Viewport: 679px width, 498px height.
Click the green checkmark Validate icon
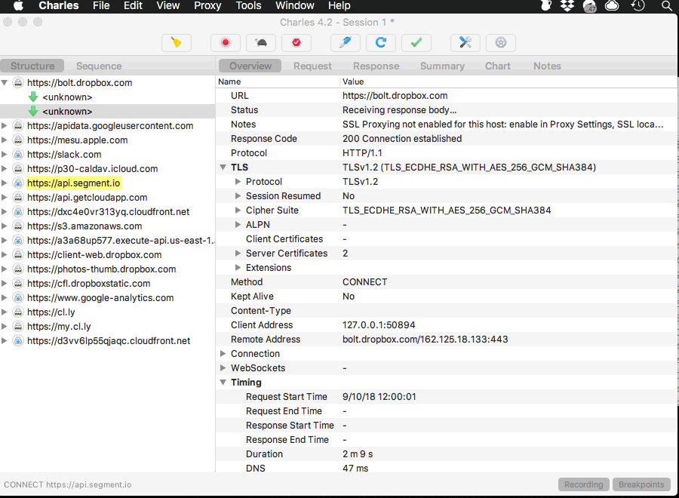(x=416, y=43)
